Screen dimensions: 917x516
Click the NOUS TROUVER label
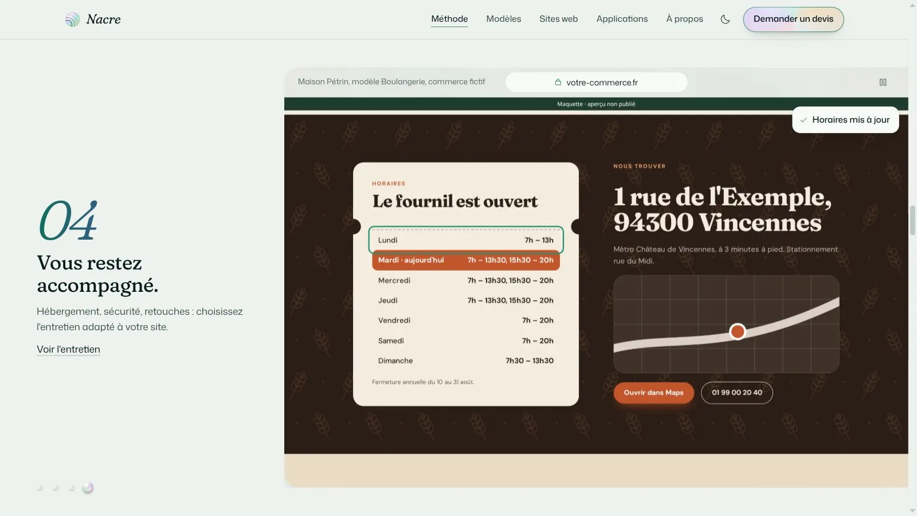point(640,166)
